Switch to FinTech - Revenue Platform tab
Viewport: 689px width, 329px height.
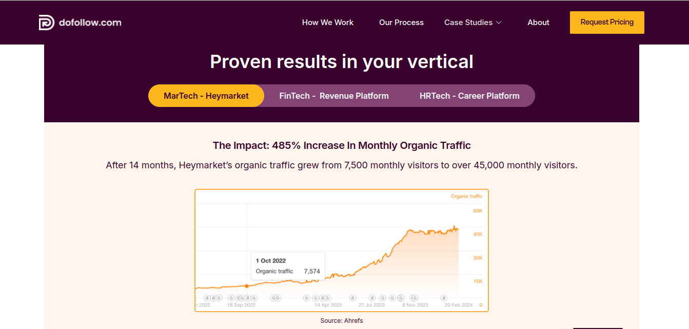click(334, 96)
